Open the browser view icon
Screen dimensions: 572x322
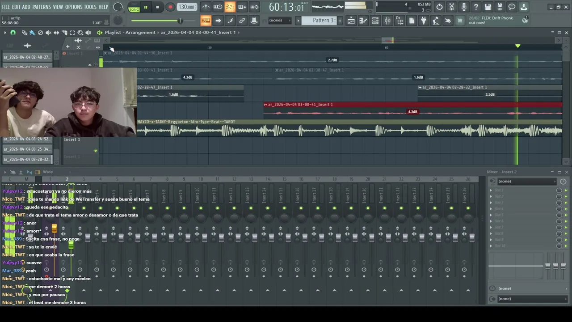pos(400,21)
